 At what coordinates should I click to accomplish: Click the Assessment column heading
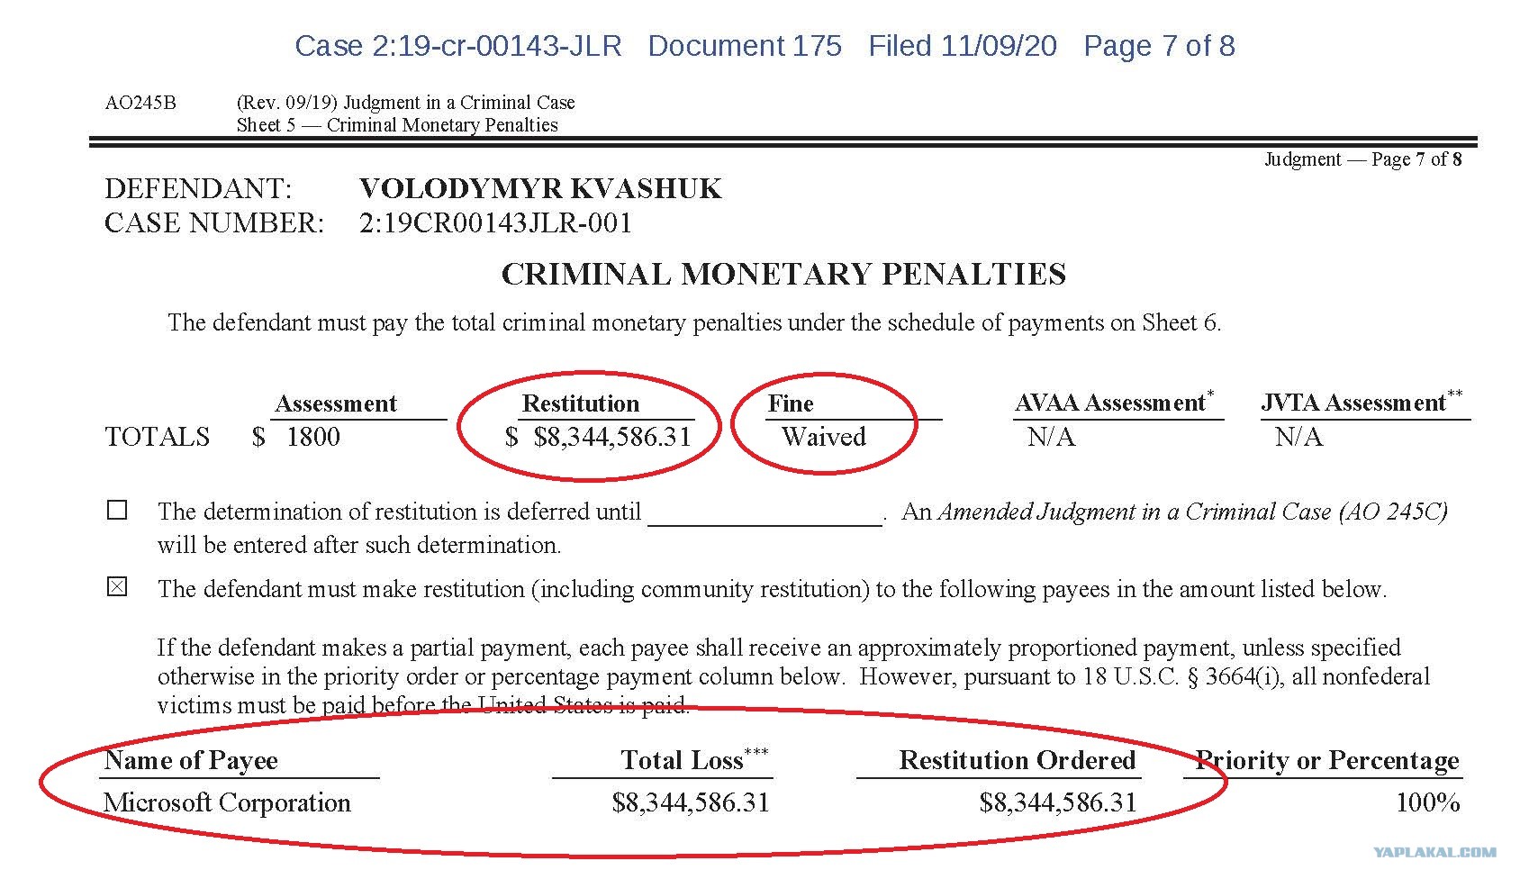click(336, 403)
